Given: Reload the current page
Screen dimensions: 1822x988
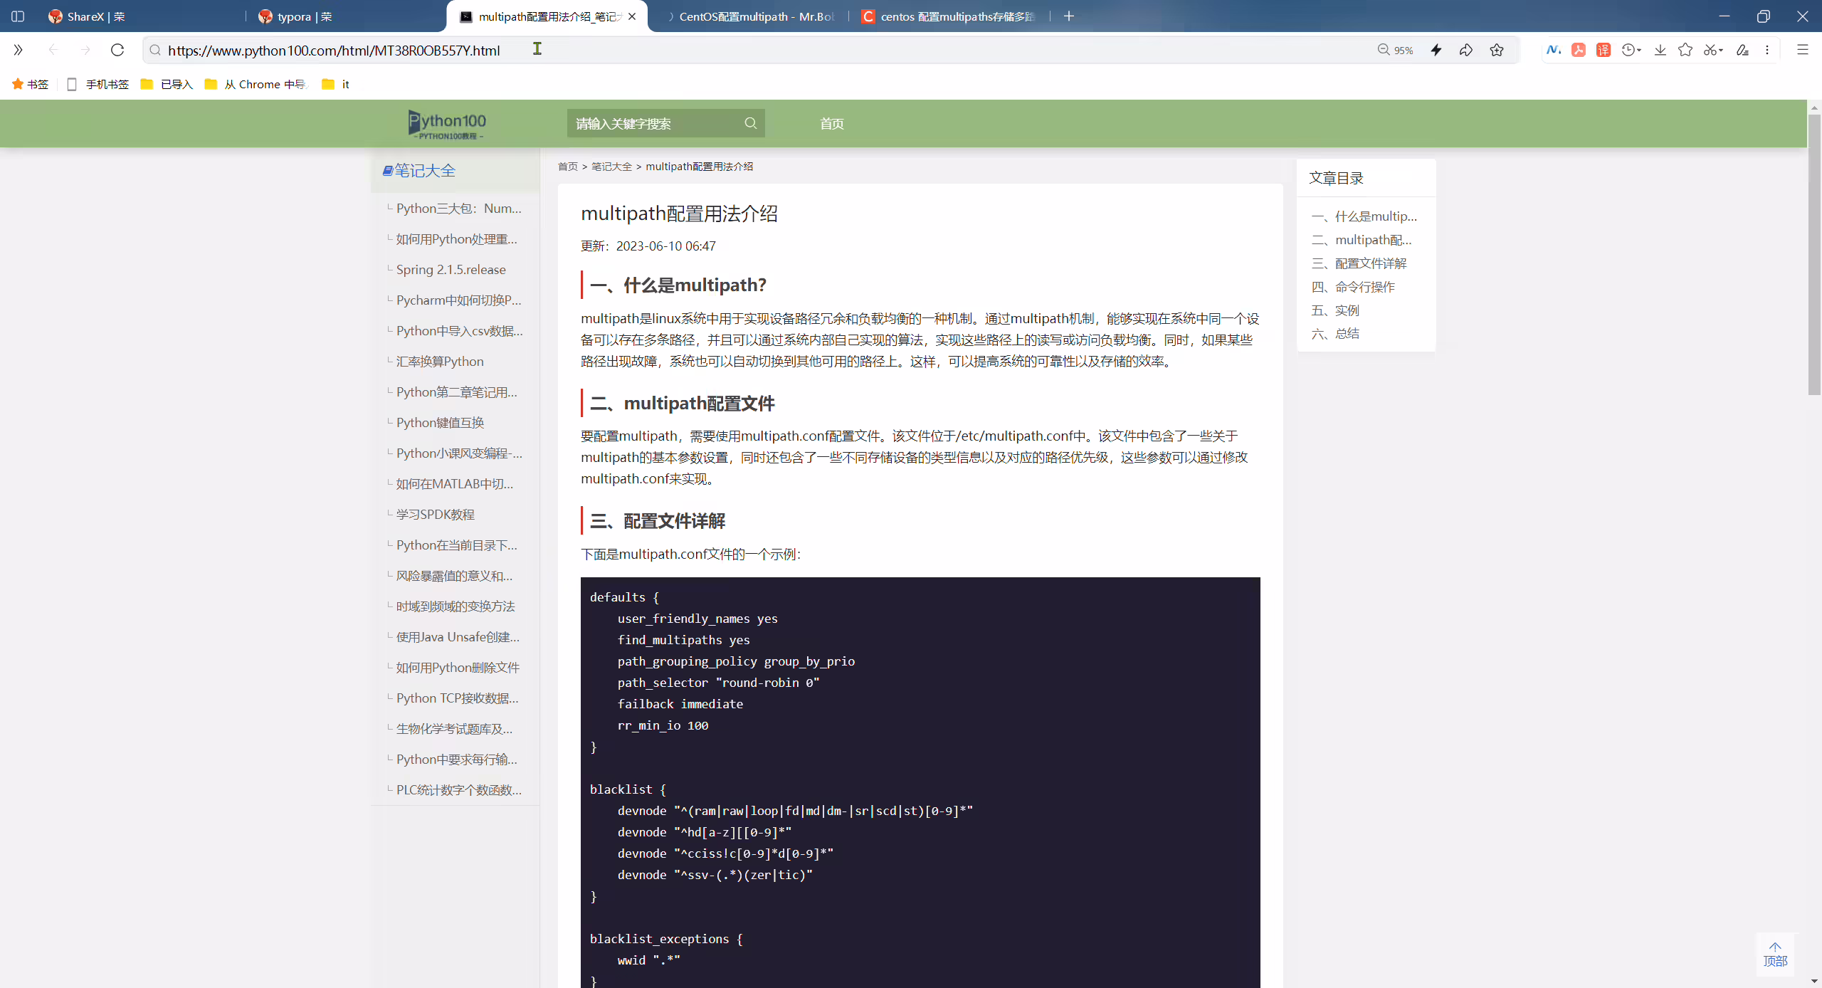Looking at the screenshot, I should tap(117, 50).
